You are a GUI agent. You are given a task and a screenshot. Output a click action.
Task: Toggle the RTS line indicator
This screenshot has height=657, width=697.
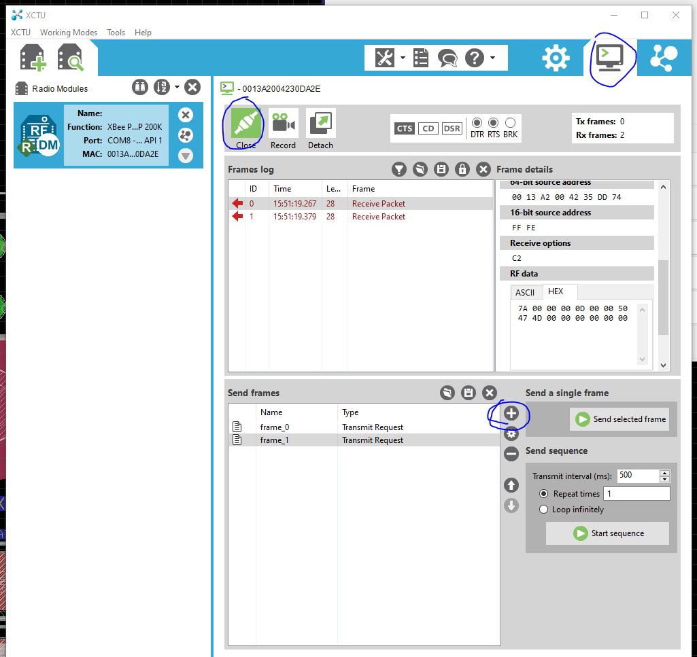point(494,123)
